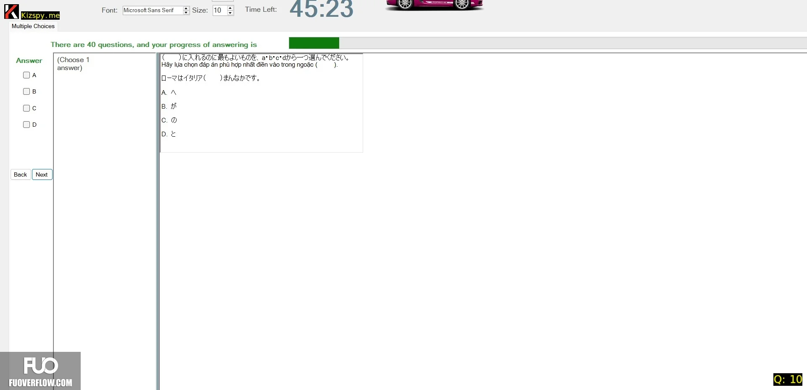Click answer text D. と

pos(169,134)
